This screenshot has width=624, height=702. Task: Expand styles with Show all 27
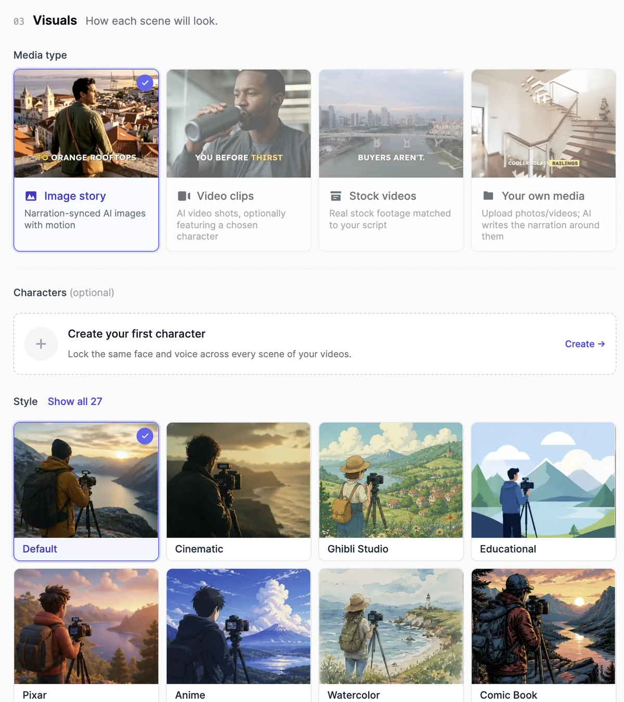75,401
